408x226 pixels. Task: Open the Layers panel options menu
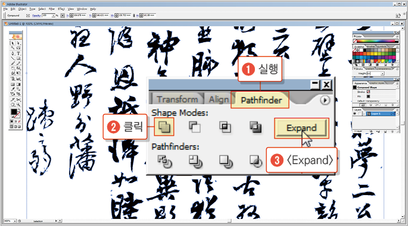[x=397, y=109]
